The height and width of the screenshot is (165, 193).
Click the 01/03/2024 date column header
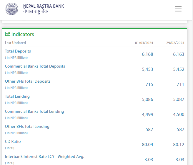(144, 43)
